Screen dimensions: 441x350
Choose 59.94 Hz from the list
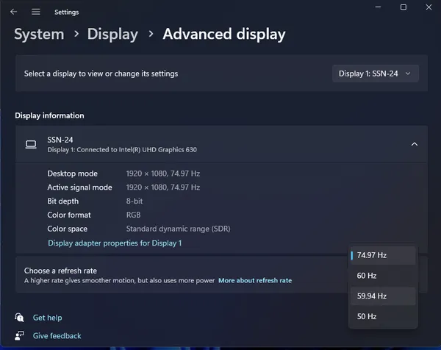click(383, 296)
